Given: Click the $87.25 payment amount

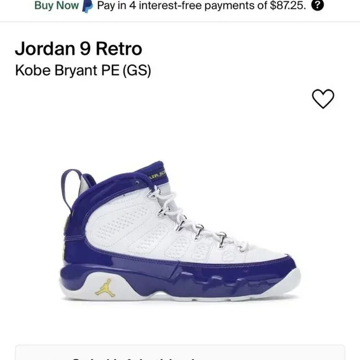Looking at the screenshot, I should point(288,5).
